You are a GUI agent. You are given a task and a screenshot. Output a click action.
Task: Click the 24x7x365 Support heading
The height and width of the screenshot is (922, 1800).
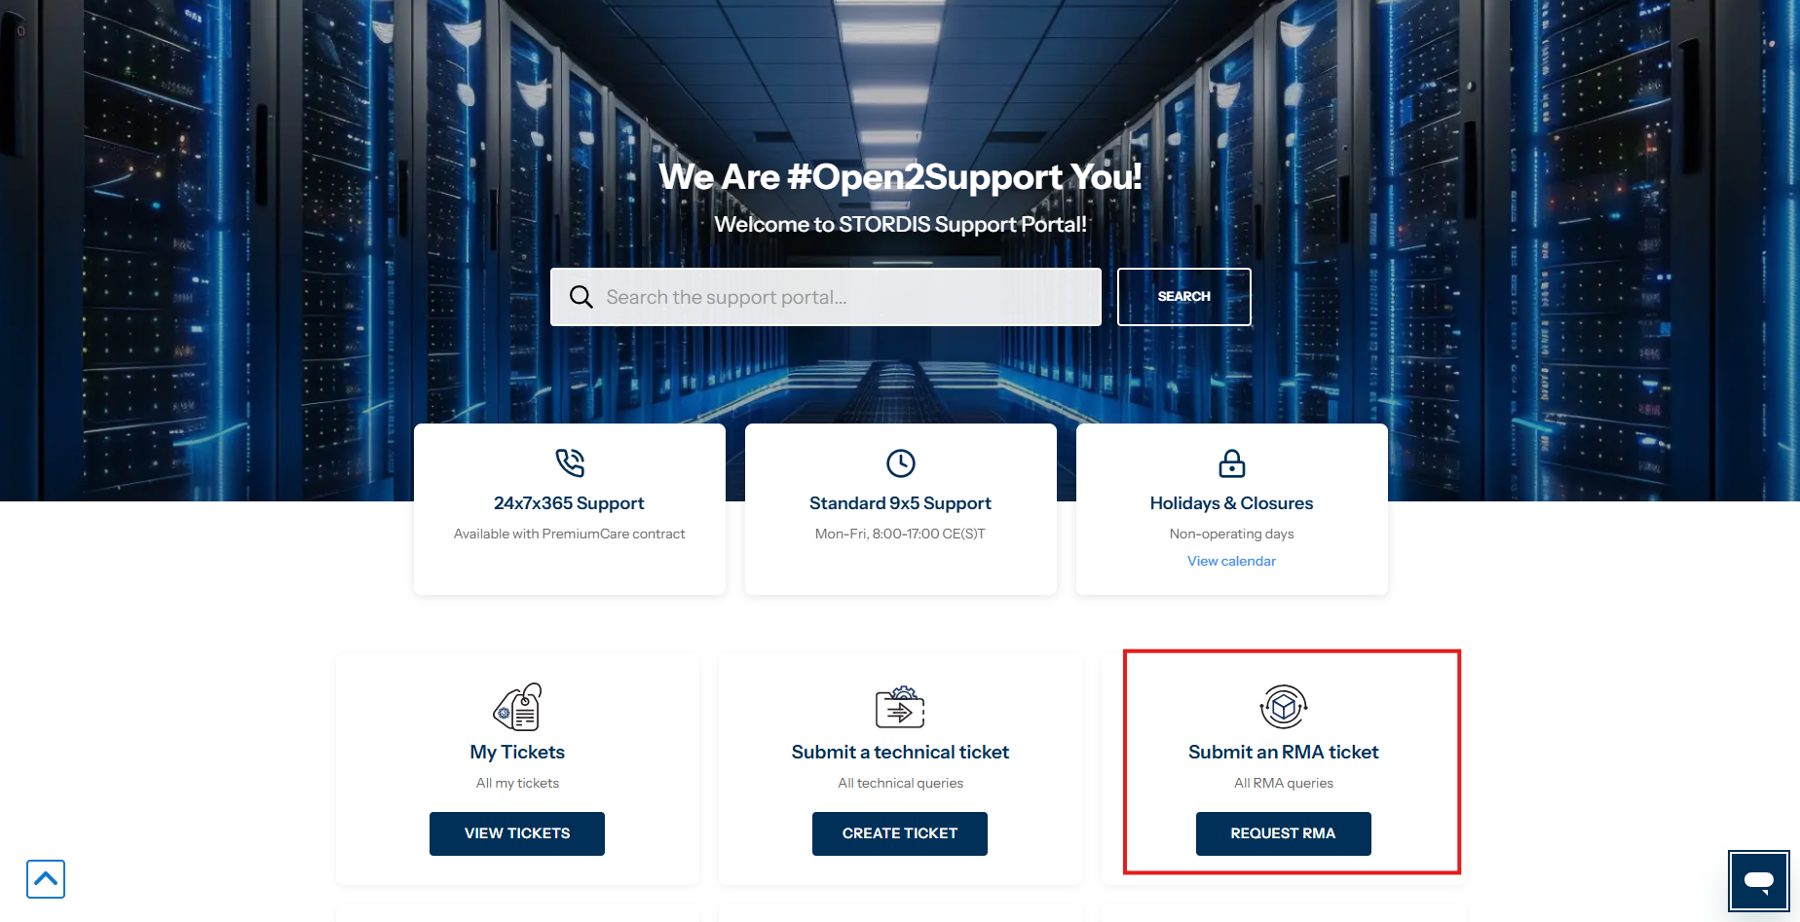pos(569,503)
